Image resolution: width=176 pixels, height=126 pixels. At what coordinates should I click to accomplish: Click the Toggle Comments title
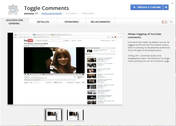(46, 8)
